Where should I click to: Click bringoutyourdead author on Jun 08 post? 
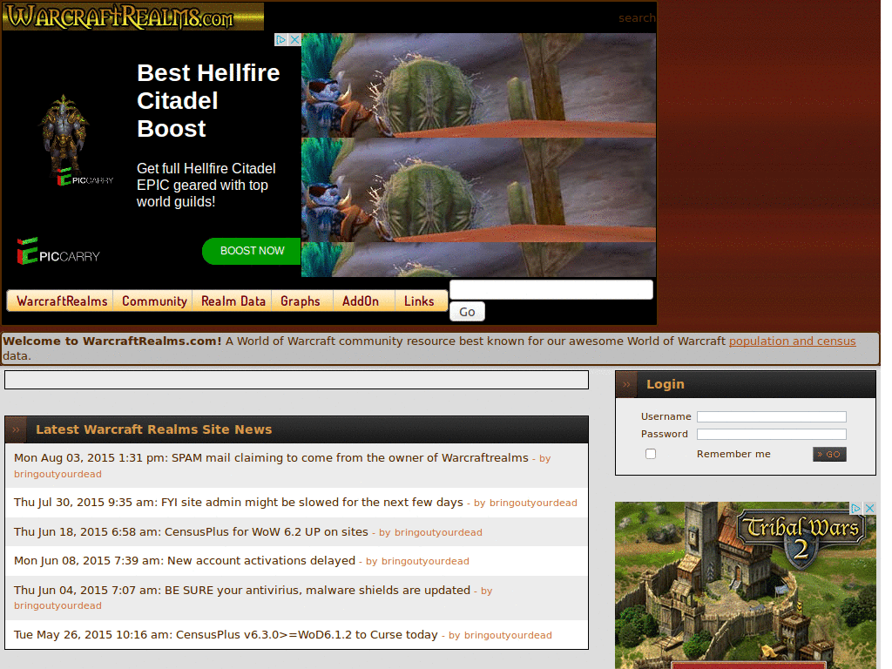pyautogui.click(x=425, y=562)
